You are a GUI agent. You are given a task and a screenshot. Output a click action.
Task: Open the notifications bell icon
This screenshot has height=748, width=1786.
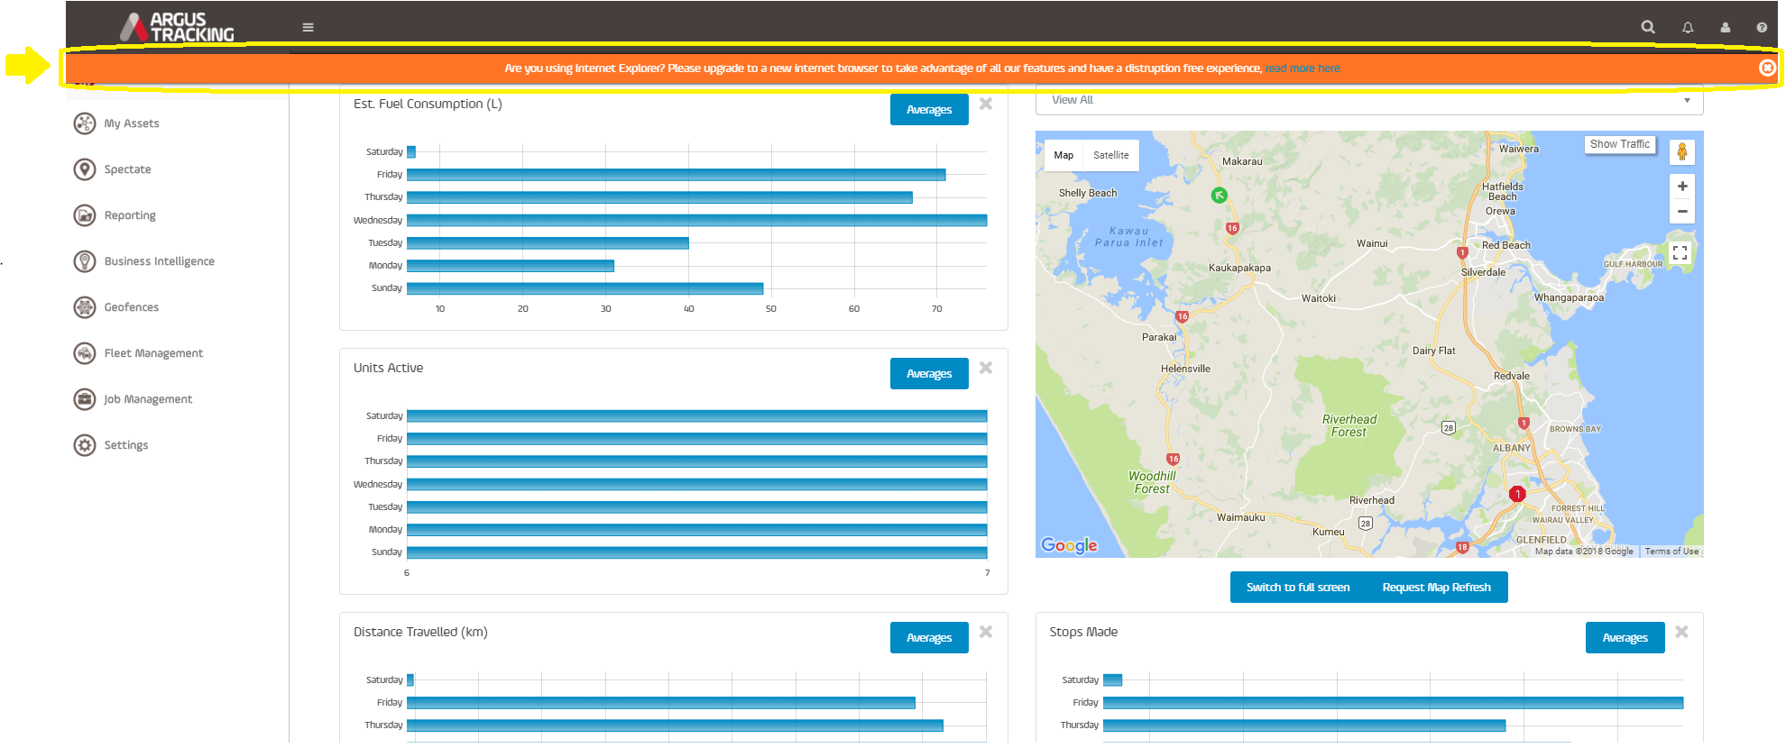[1688, 28]
